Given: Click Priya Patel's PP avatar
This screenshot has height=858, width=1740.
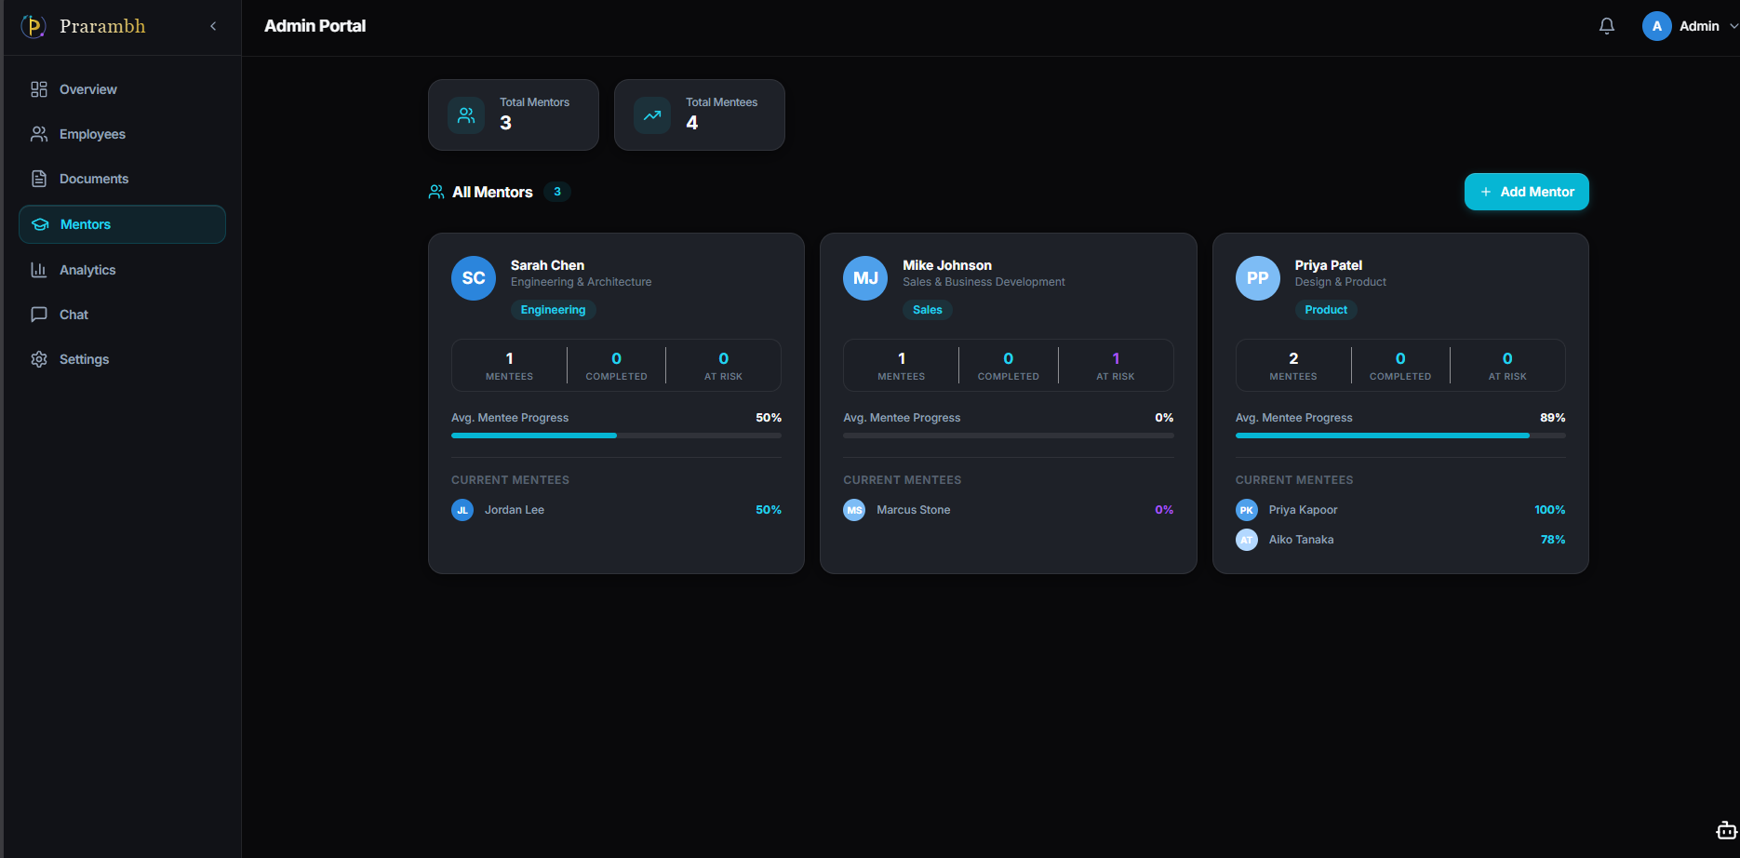Looking at the screenshot, I should [1258, 278].
